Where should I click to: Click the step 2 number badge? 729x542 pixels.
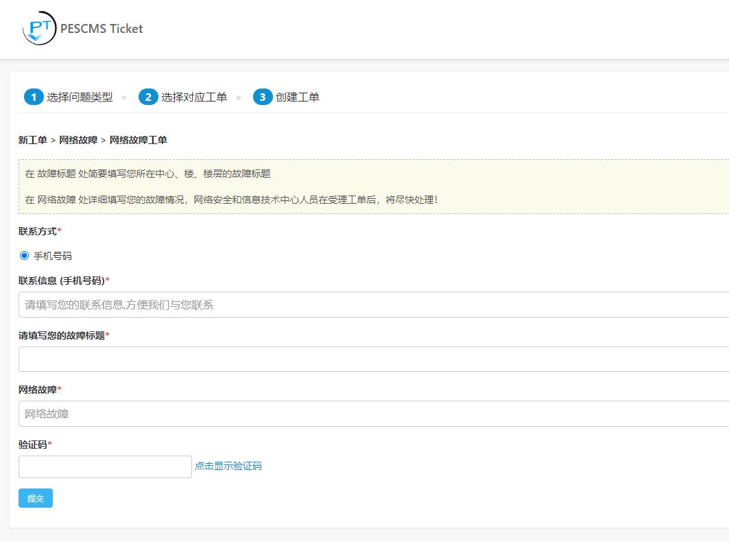pos(147,97)
